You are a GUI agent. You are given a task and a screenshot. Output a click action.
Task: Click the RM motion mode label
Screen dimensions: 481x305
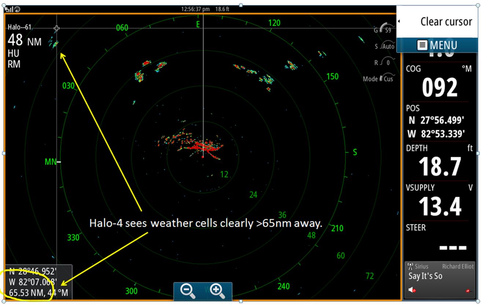tap(14, 64)
